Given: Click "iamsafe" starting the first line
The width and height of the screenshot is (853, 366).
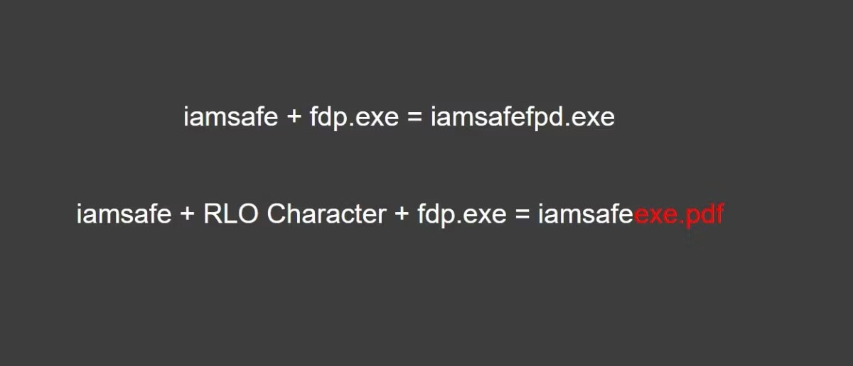Looking at the screenshot, I should coord(230,116).
